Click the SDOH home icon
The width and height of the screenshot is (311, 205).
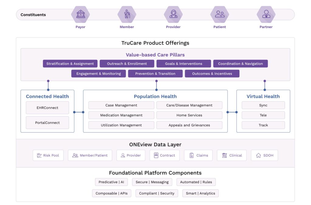[x=258, y=155]
